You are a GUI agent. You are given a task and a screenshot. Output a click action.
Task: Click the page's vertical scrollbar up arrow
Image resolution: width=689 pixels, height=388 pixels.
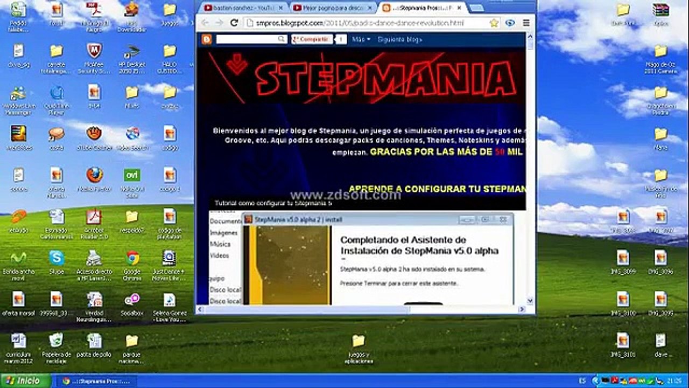[530, 36]
